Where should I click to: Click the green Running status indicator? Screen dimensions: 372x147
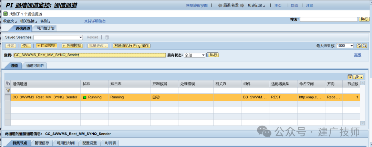85,97
